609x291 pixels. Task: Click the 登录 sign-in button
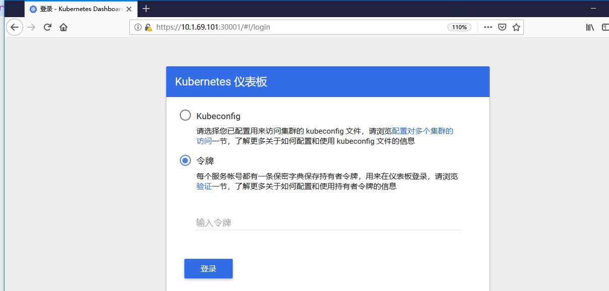point(209,268)
